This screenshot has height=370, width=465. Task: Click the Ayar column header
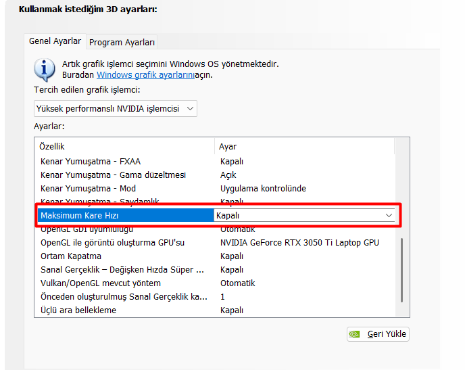(228, 147)
